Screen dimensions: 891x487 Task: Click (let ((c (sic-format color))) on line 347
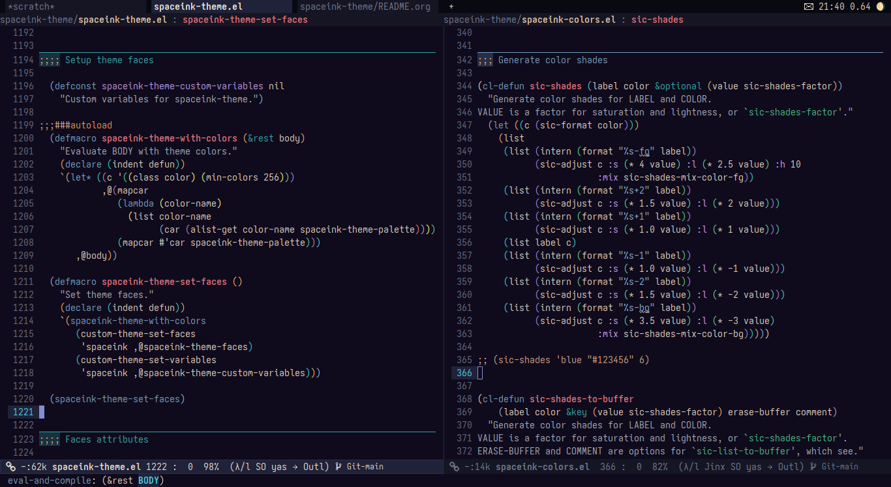(x=564, y=125)
